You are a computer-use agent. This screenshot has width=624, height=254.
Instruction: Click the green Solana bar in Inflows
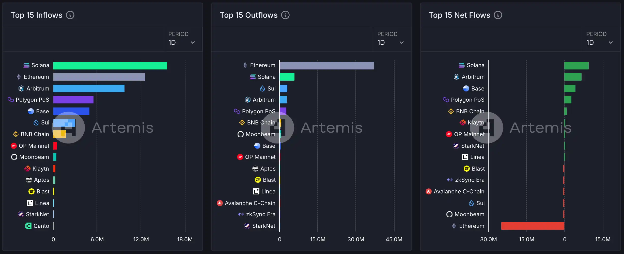click(110, 66)
